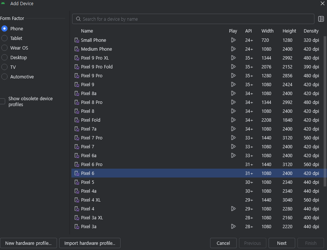Click the device icon beside Pixel 6 Pro
Screen dimensions: 327x250
pos(77,164)
